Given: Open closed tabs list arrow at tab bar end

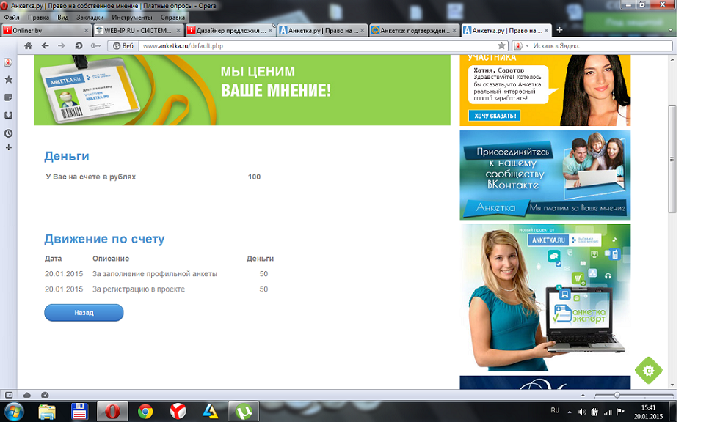Looking at the screenshot, I should tap(670, 30).
